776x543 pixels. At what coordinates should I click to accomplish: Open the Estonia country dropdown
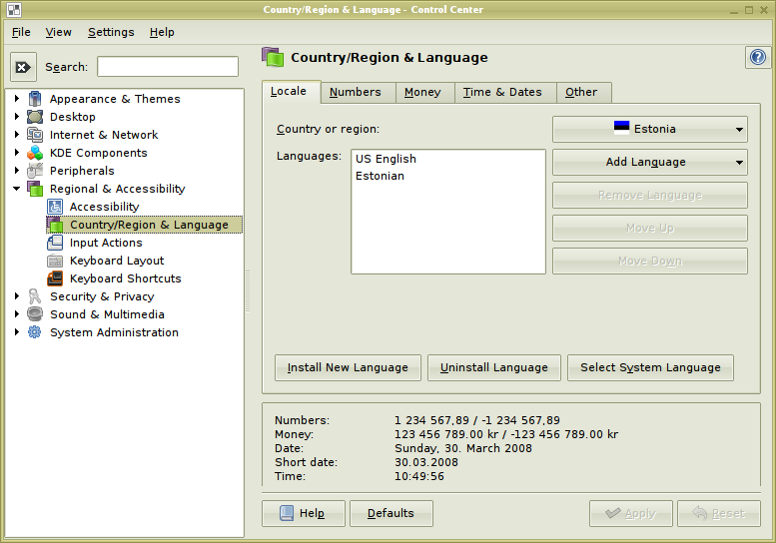[x=649, y=129]
